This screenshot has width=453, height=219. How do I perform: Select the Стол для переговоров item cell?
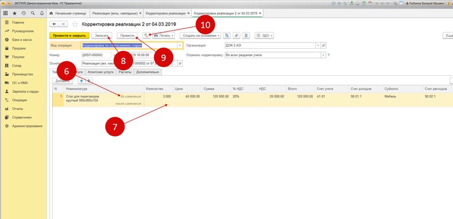pos(85,100)
